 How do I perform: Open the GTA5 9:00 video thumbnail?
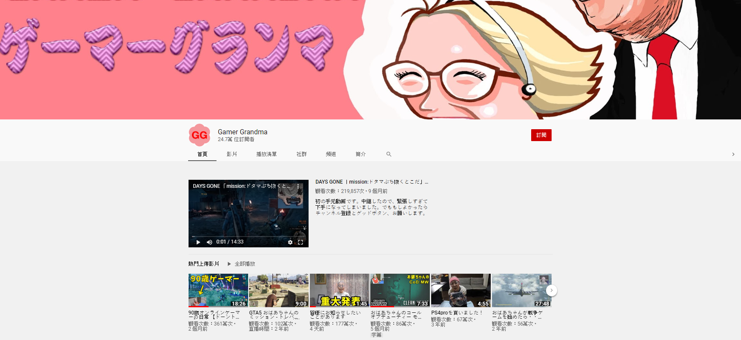[279, 290]
